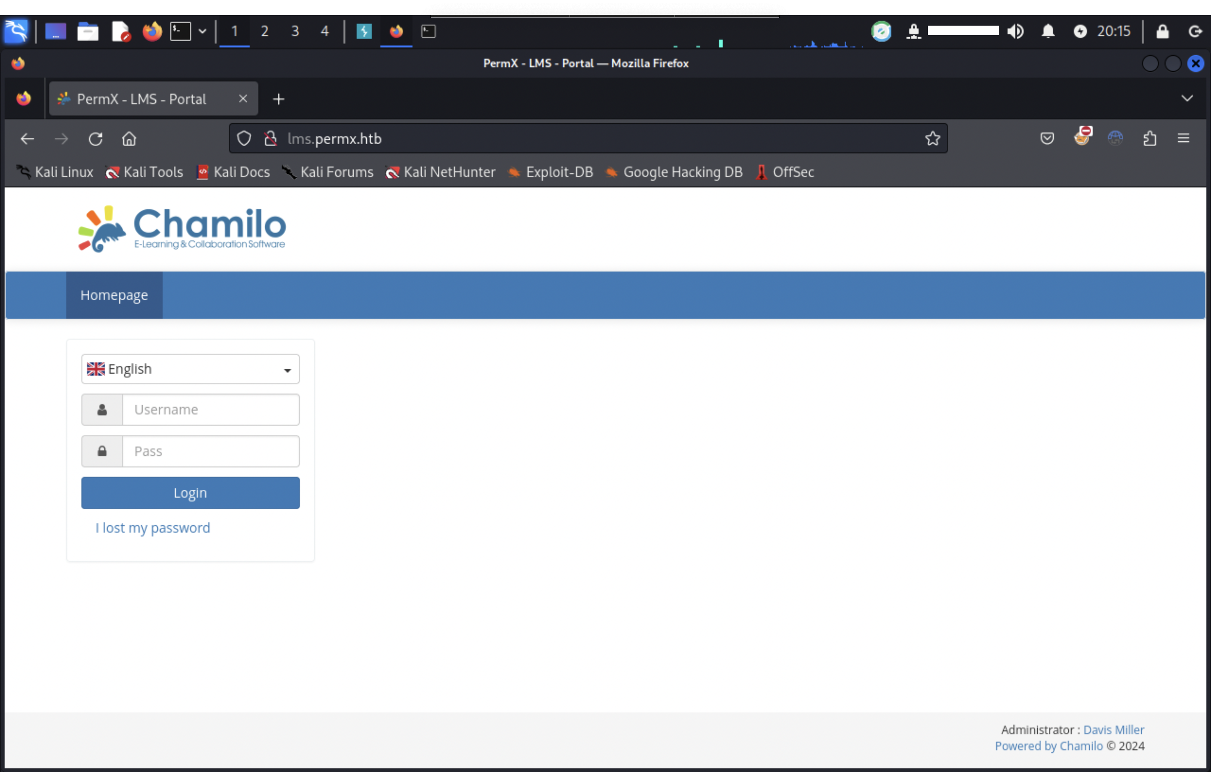This screenshot has width=1211, height=772.
Task: Click the insecure connection padlock icon
Action: tap(271, 138)
